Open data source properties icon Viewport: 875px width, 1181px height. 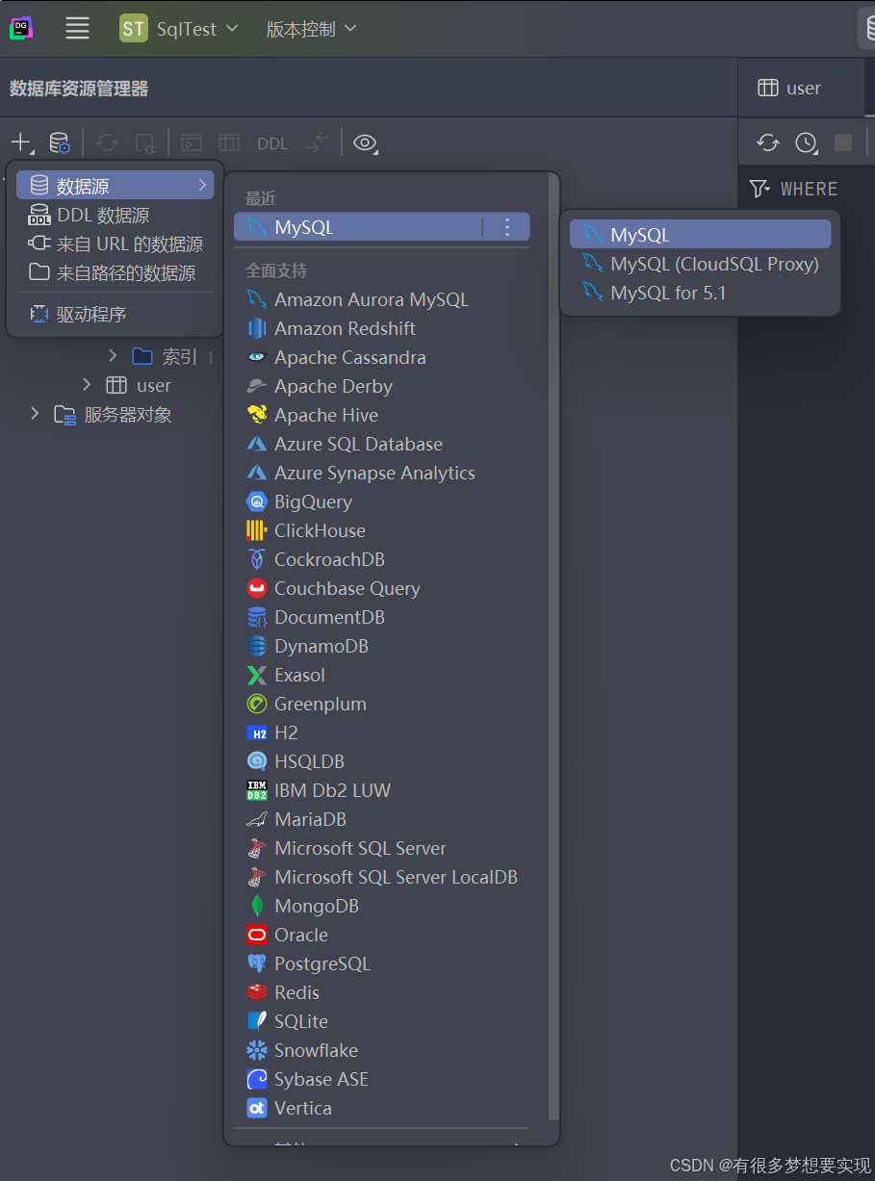click(x=60, y=142)
